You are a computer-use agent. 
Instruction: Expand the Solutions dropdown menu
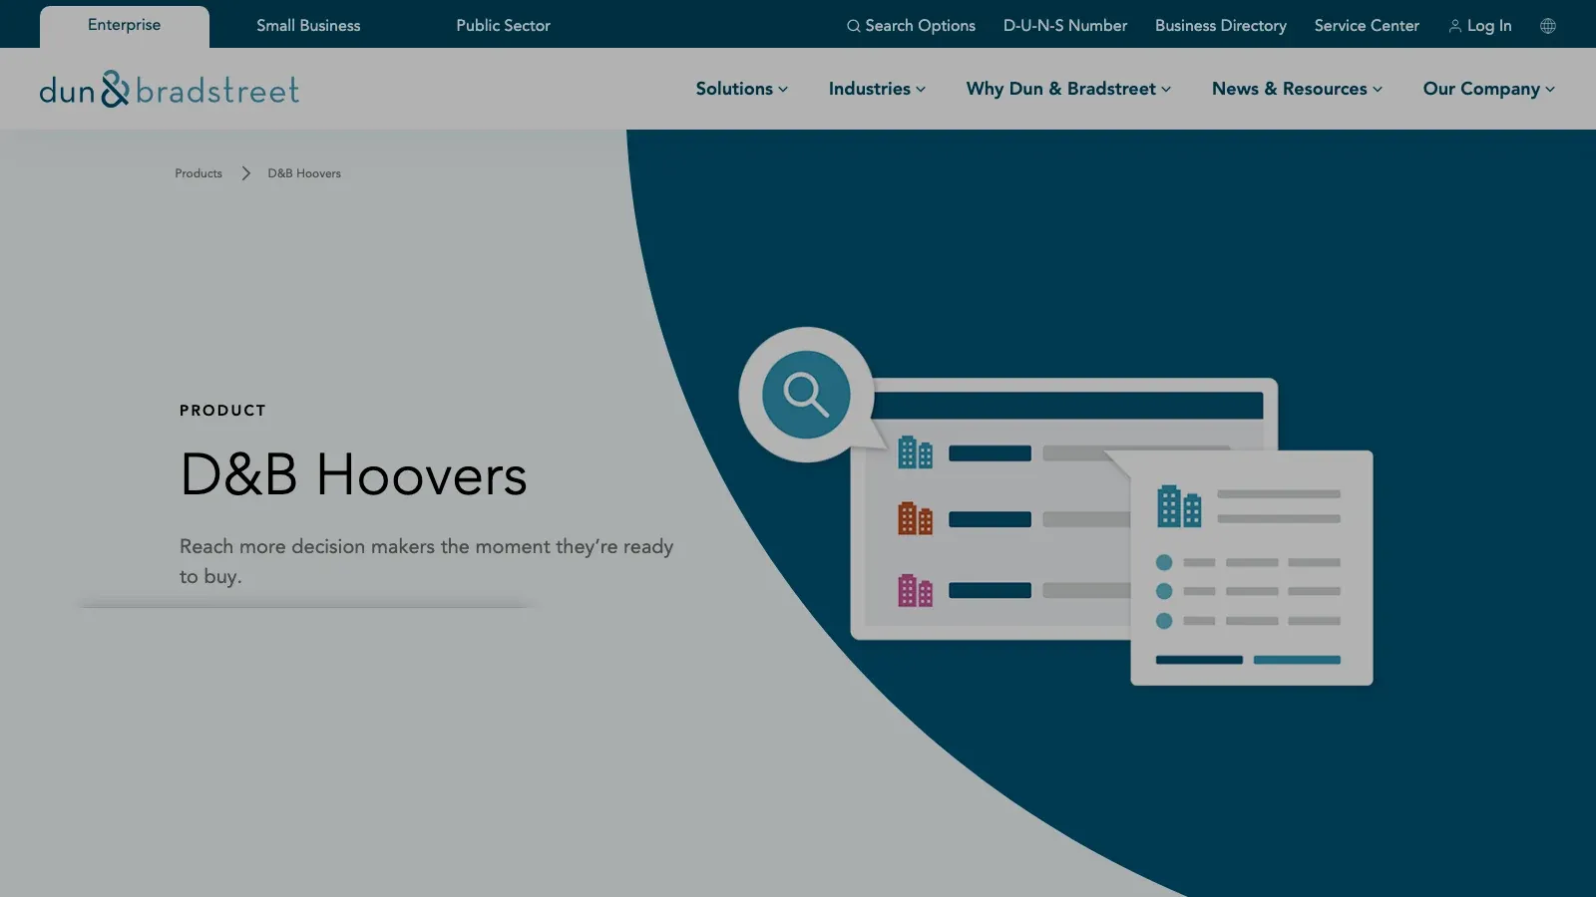(x=742, y=89)
